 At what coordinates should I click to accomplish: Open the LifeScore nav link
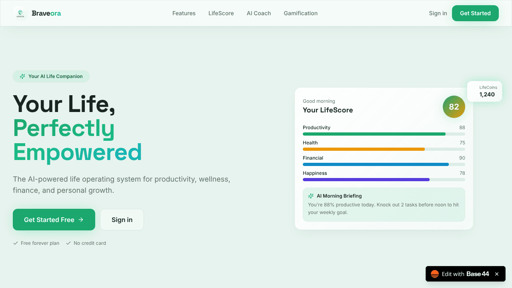coord(221,13)
